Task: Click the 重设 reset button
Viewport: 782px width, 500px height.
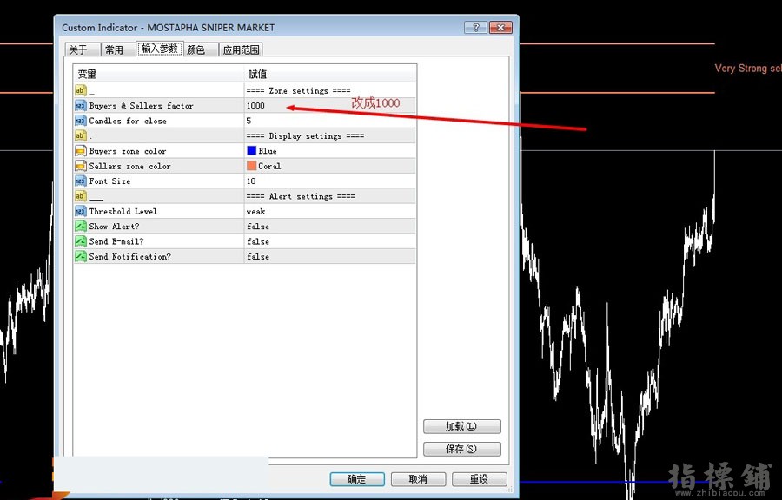Action: (480, 479)
